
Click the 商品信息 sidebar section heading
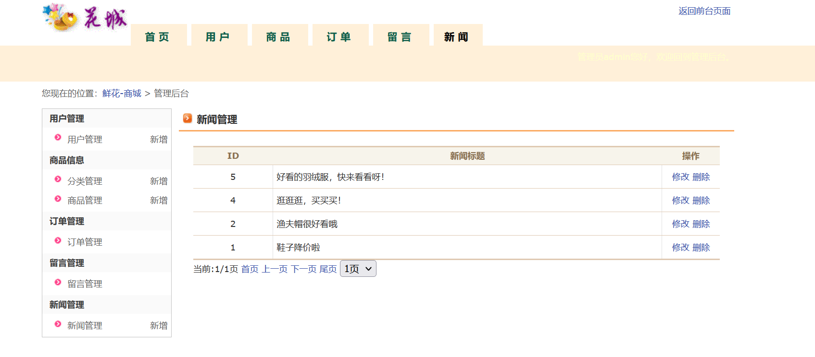(67, 160)
